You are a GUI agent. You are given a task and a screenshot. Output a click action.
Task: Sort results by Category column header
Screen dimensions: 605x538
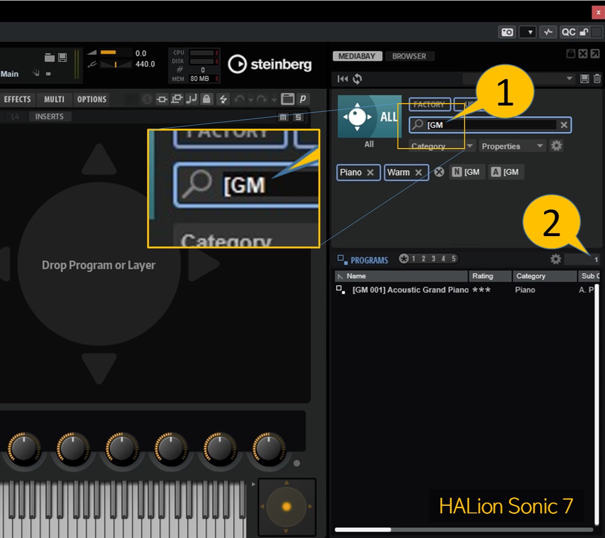click(545, 276)
